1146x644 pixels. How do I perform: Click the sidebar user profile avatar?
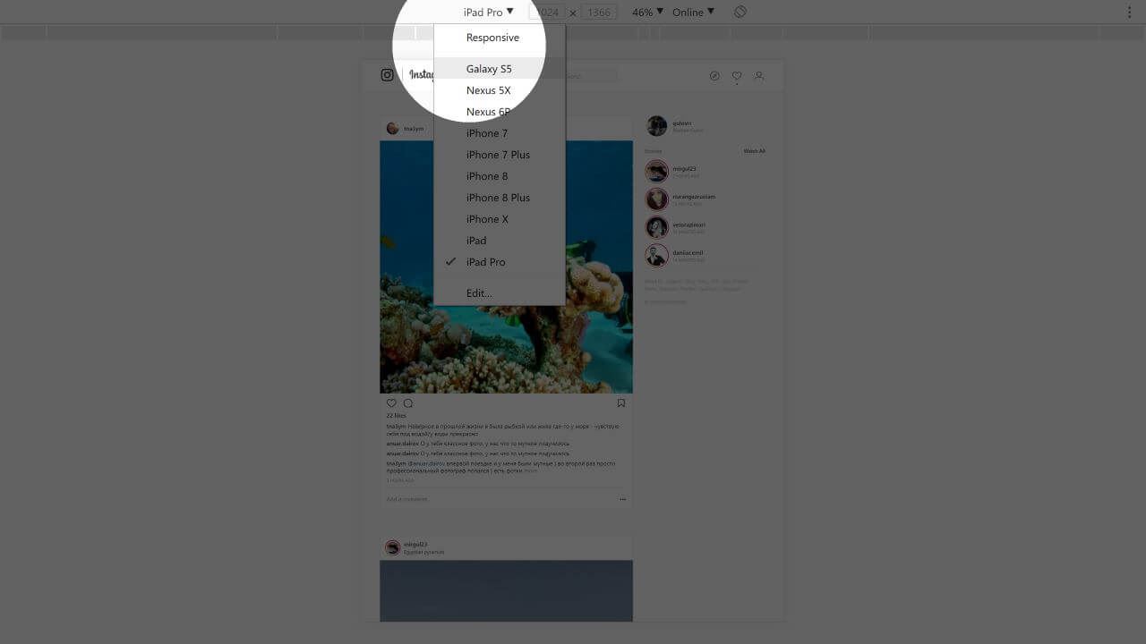pos(657,125)
